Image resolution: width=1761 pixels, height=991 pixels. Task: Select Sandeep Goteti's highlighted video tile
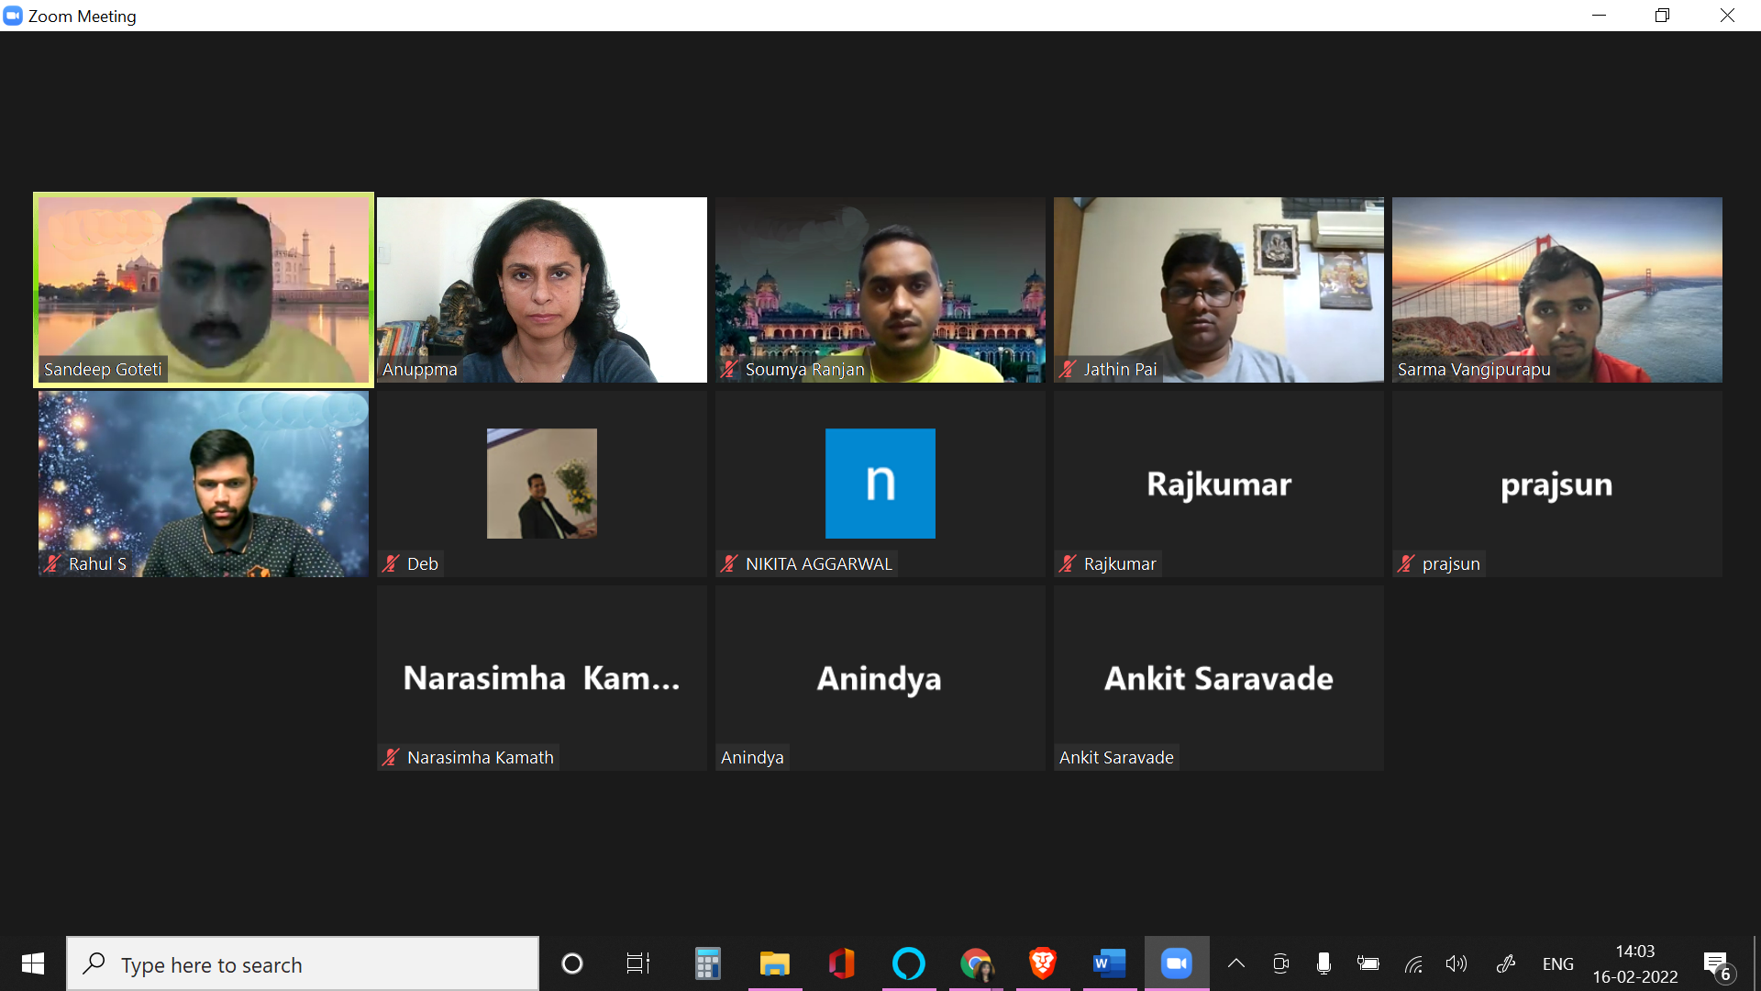point(204,289)
